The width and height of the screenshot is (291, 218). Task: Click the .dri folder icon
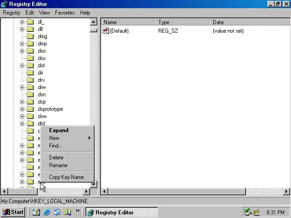[x=30, y=73]
